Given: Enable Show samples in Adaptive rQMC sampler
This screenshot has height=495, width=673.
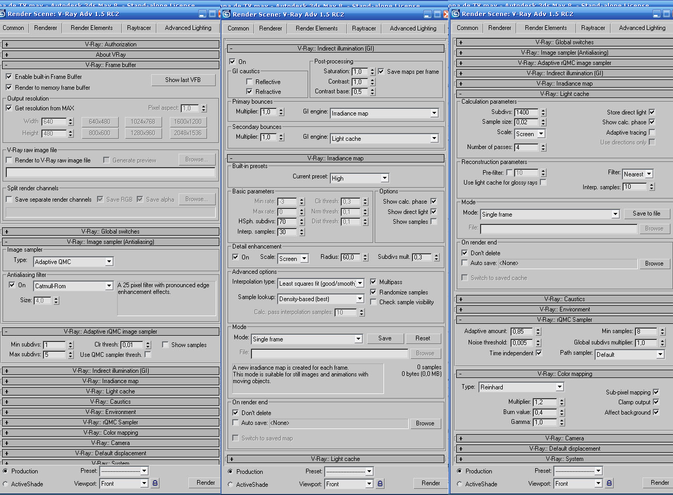Looking at the screenshot, I should (x=165, y=344).
